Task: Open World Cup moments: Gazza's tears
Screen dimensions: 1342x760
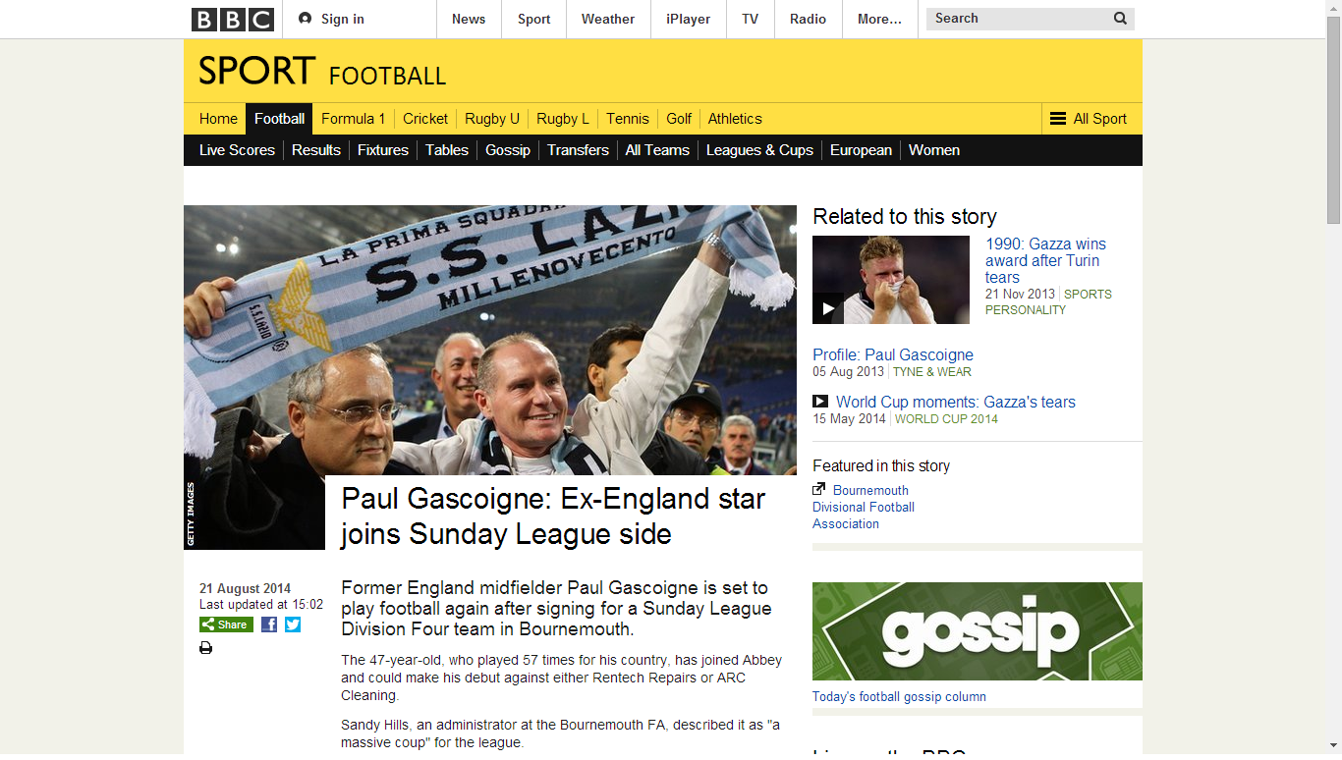Action: pyautogui.click(x=956, y=402)
